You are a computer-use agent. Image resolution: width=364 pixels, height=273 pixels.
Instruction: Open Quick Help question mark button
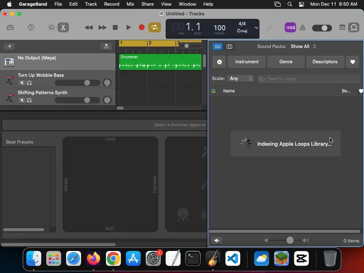[x=31, y=27]
